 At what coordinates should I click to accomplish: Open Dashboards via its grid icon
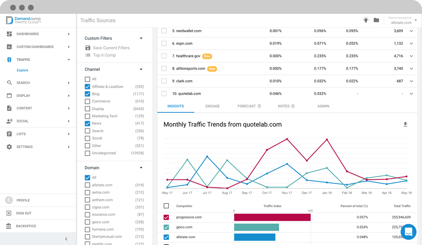pos(9,34)
